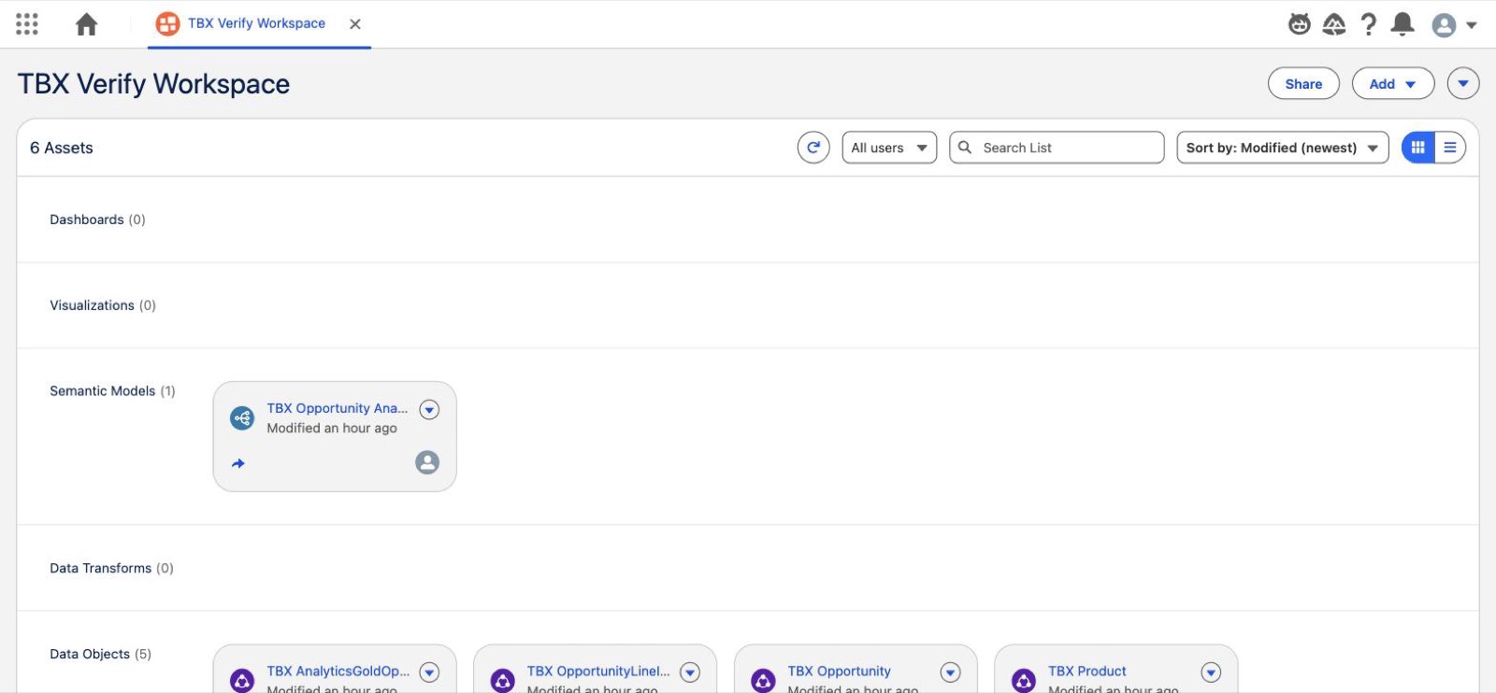Refresh the asset list
This screenshot has height=693, width=1496.
[x=813, y=148]
